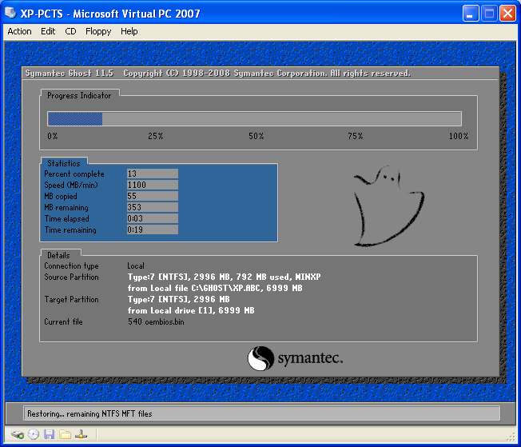The width and height of the screenshot is (521, 447).
Task: Click '540 oembios.bin' current file text
Action: [156, 321]
